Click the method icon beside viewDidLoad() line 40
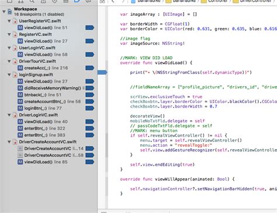The height and width of the screenshot is (213, 277). click(x=20, y=122)
